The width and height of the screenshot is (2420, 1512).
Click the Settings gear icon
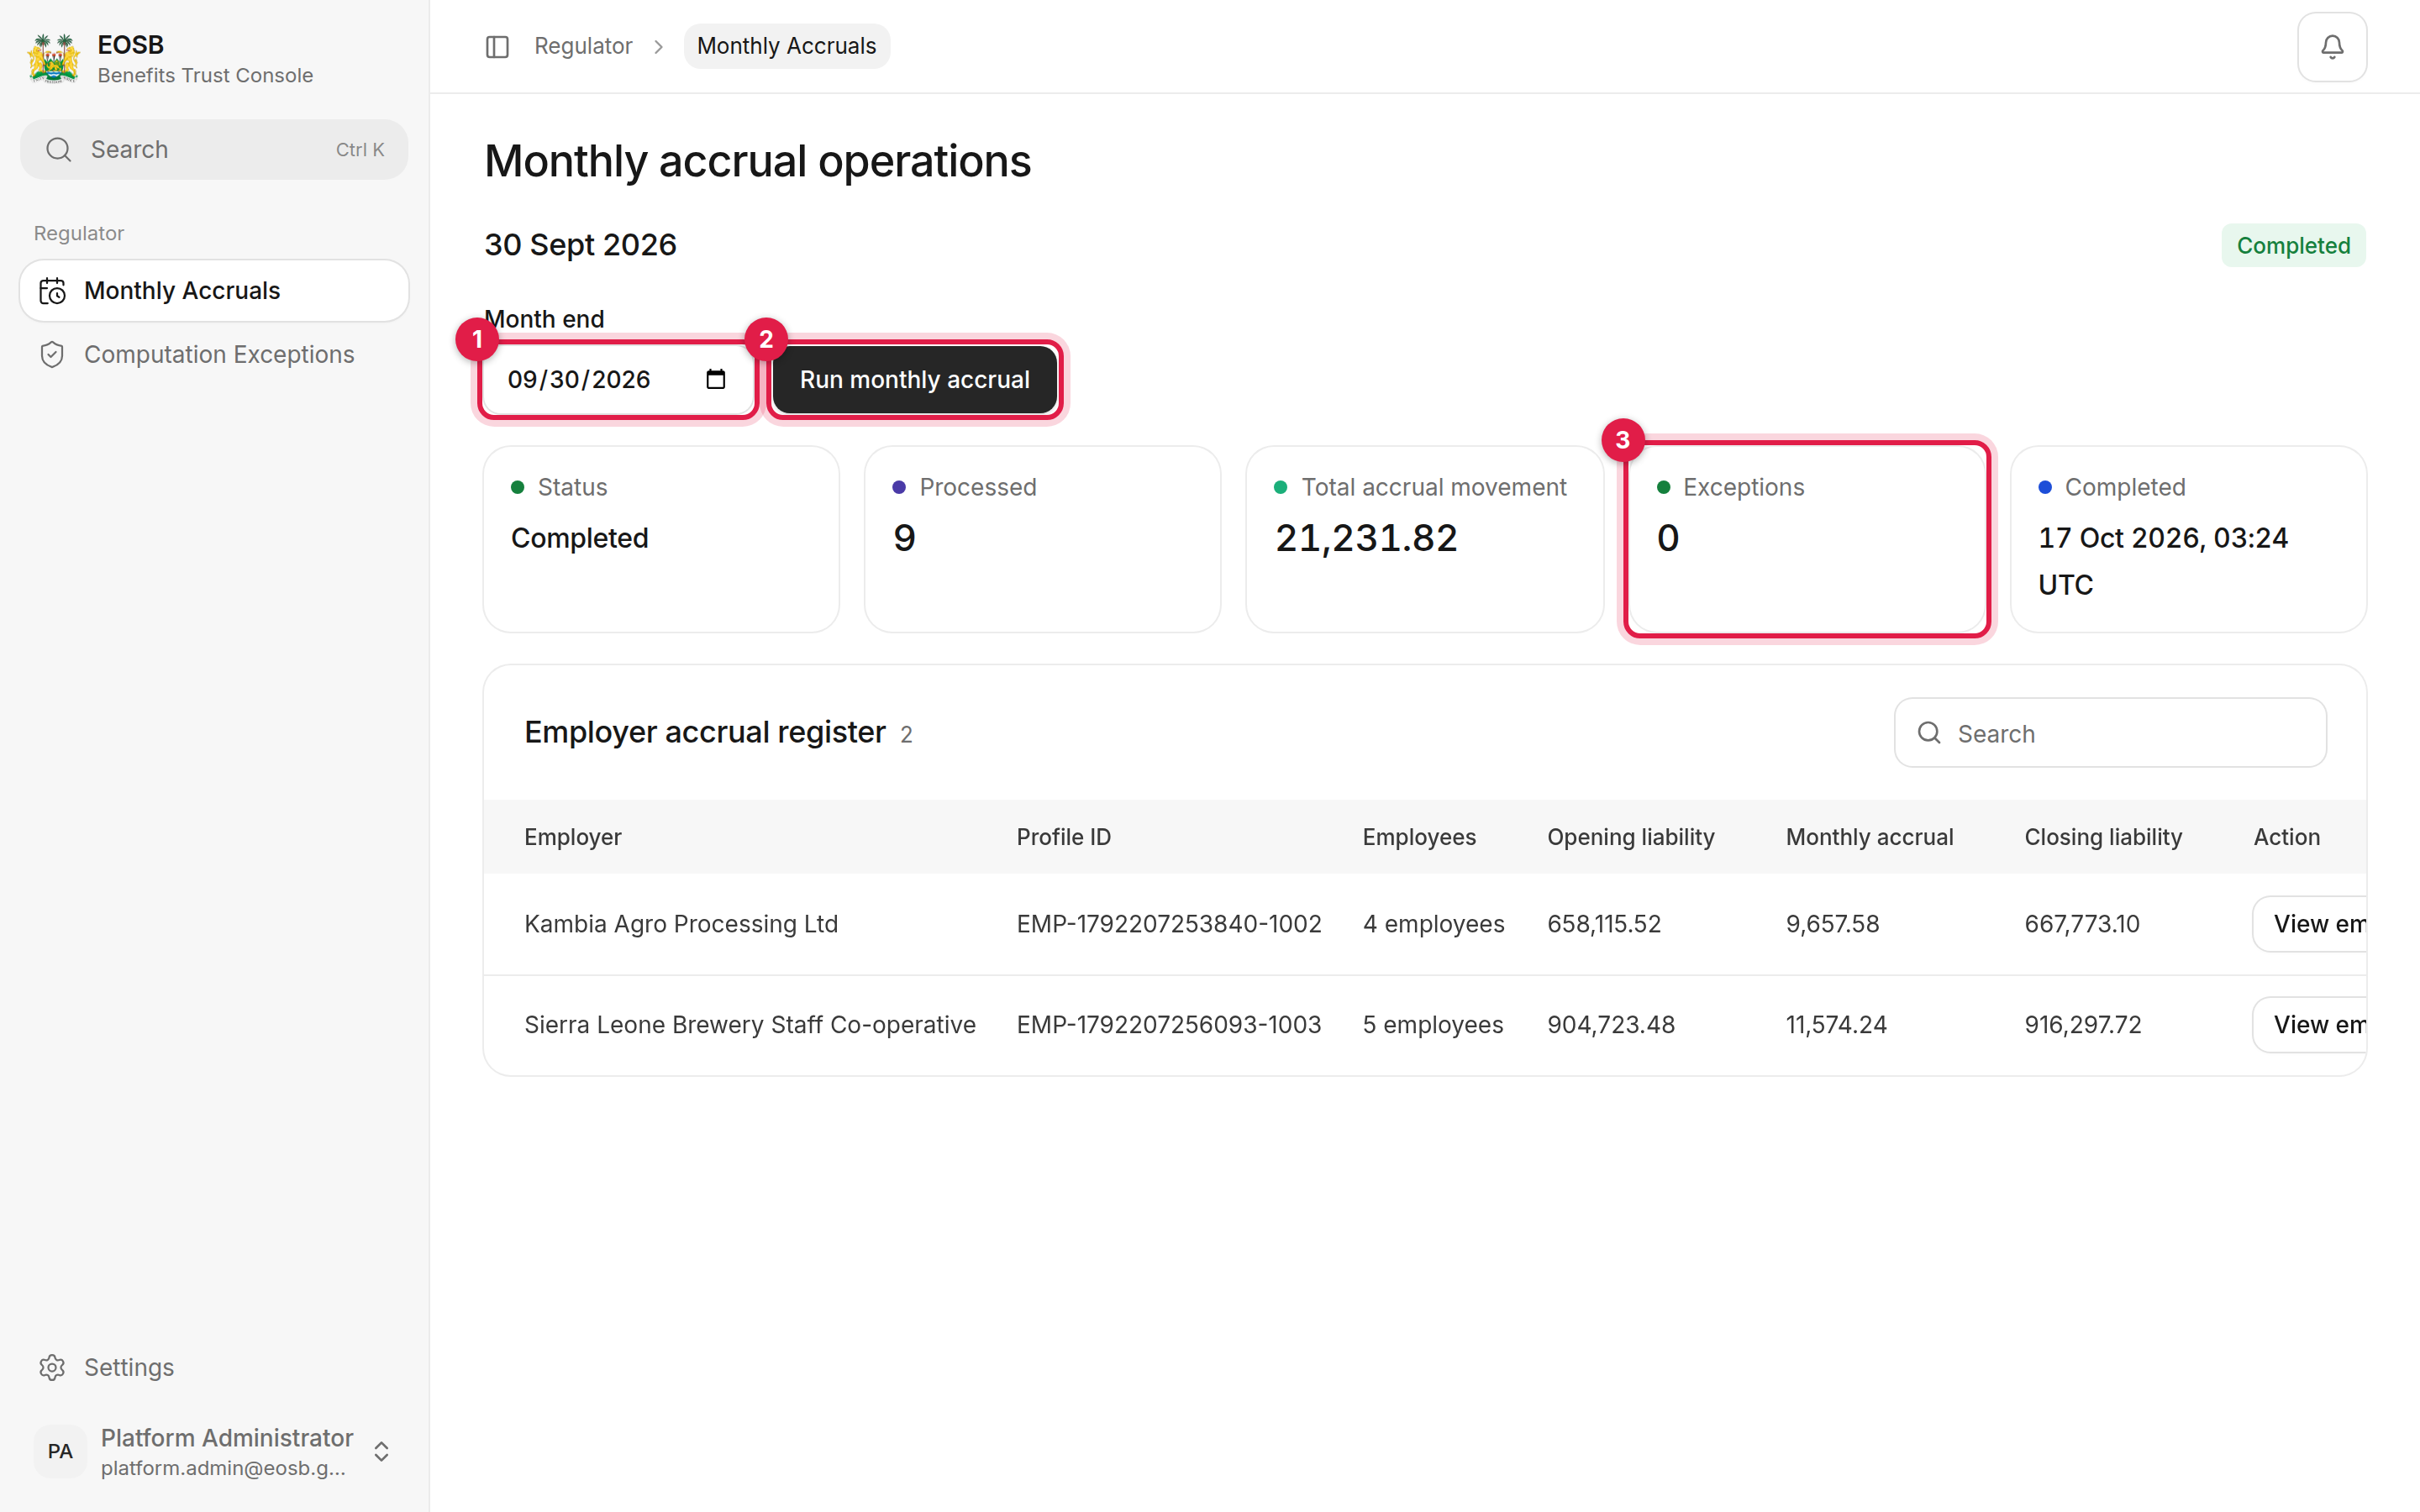coord(52,1367)
